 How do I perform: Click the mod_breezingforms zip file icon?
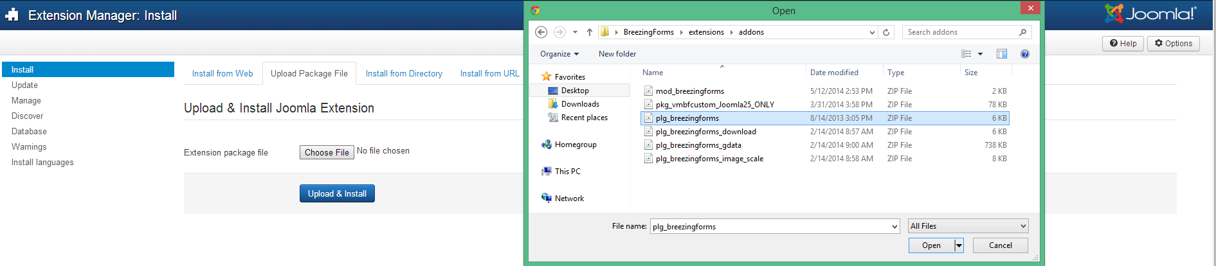pos(648,91)
